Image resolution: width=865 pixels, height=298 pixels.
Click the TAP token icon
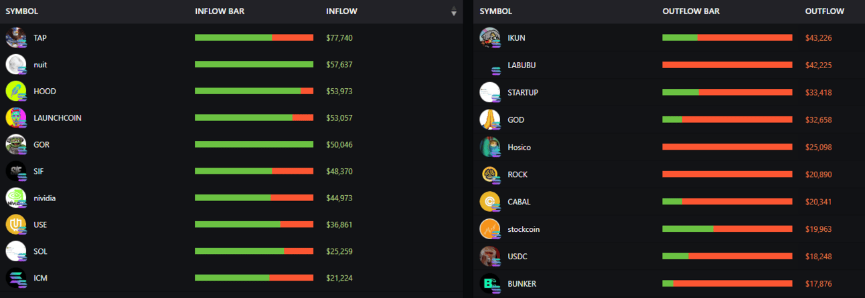(16, 38)
